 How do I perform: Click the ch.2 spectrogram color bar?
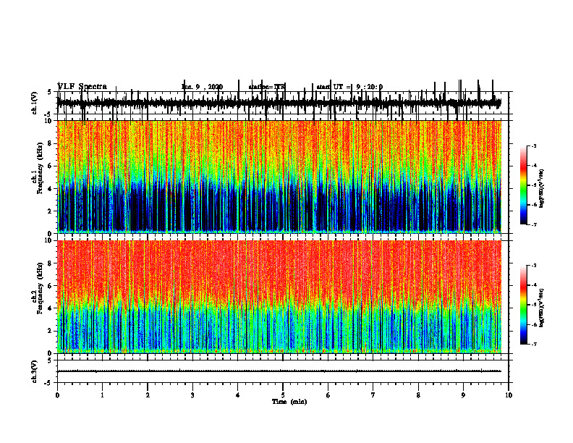coord(523,305)
